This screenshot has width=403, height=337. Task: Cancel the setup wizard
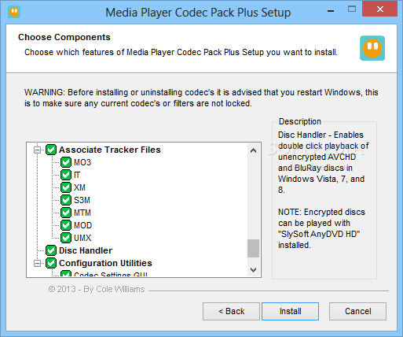point(357,311)
